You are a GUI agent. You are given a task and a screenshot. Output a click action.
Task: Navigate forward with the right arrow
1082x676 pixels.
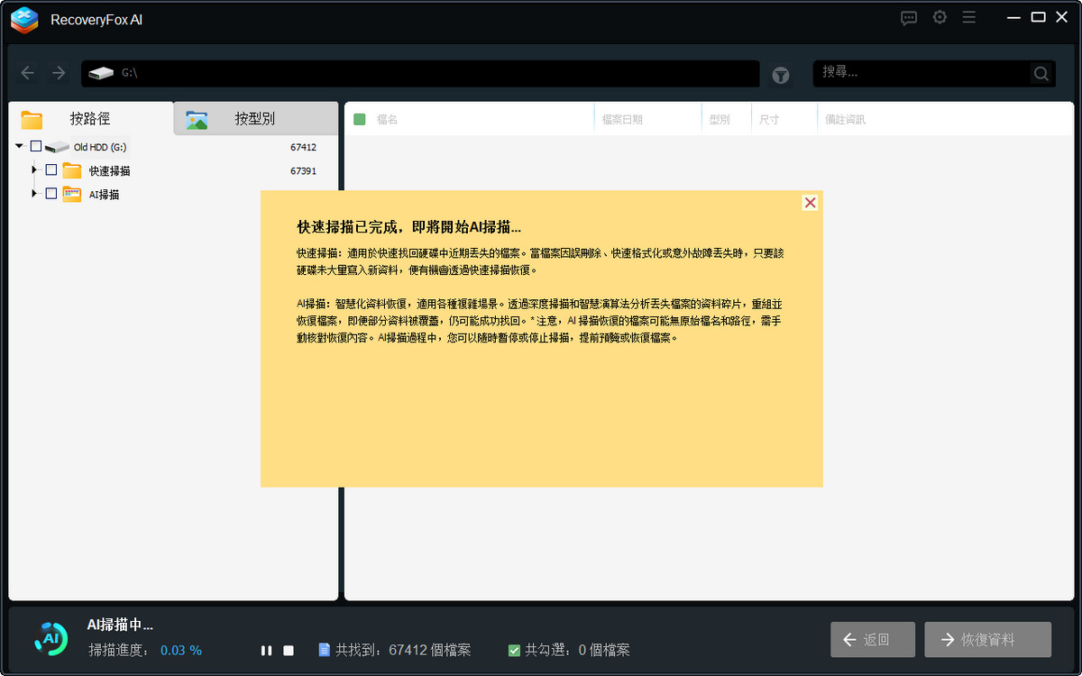tap(59, 73)
